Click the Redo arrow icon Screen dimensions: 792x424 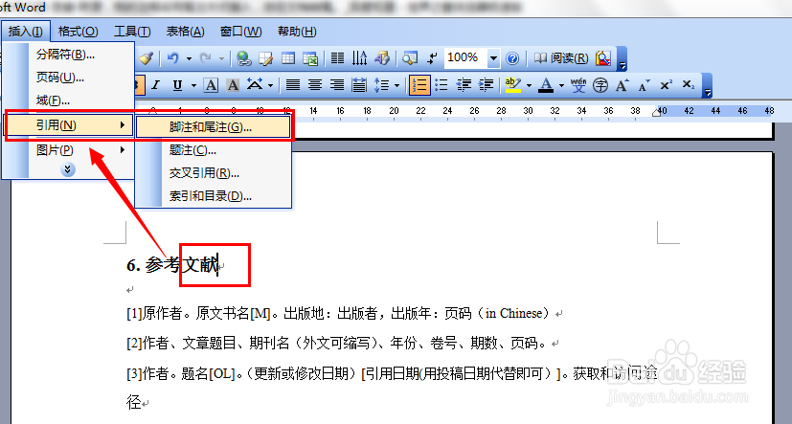(x=205, y=58)
